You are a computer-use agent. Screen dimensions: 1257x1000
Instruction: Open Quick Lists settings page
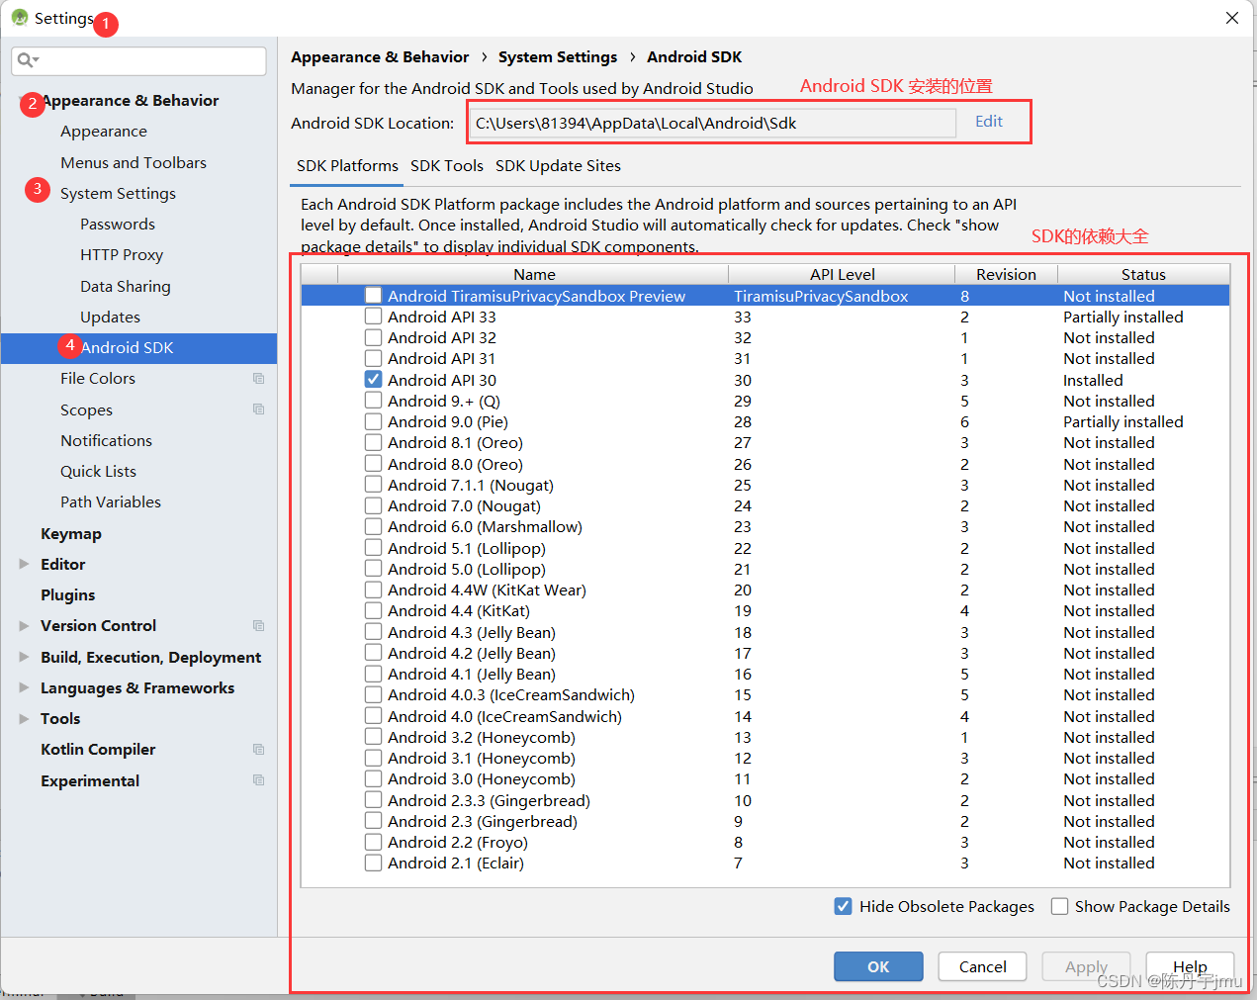click(98, 472)
